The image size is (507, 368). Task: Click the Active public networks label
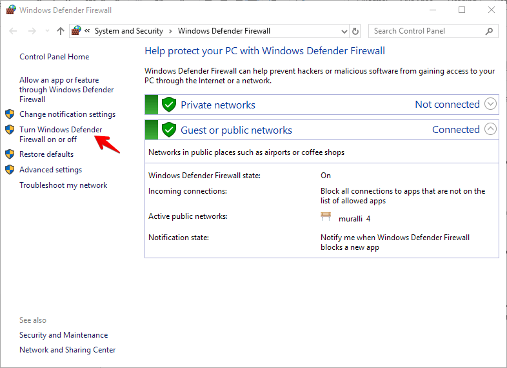point(188,216)
